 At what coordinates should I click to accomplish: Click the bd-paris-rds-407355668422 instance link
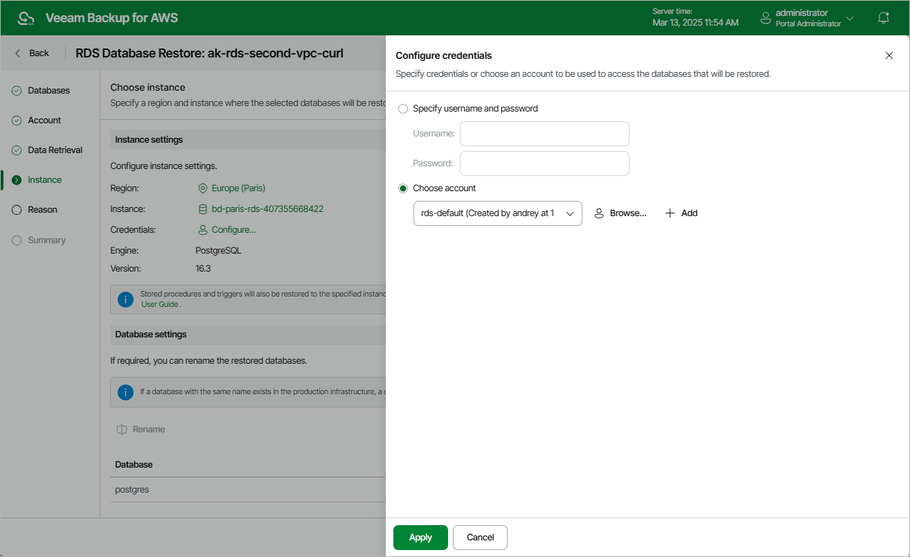267,209
